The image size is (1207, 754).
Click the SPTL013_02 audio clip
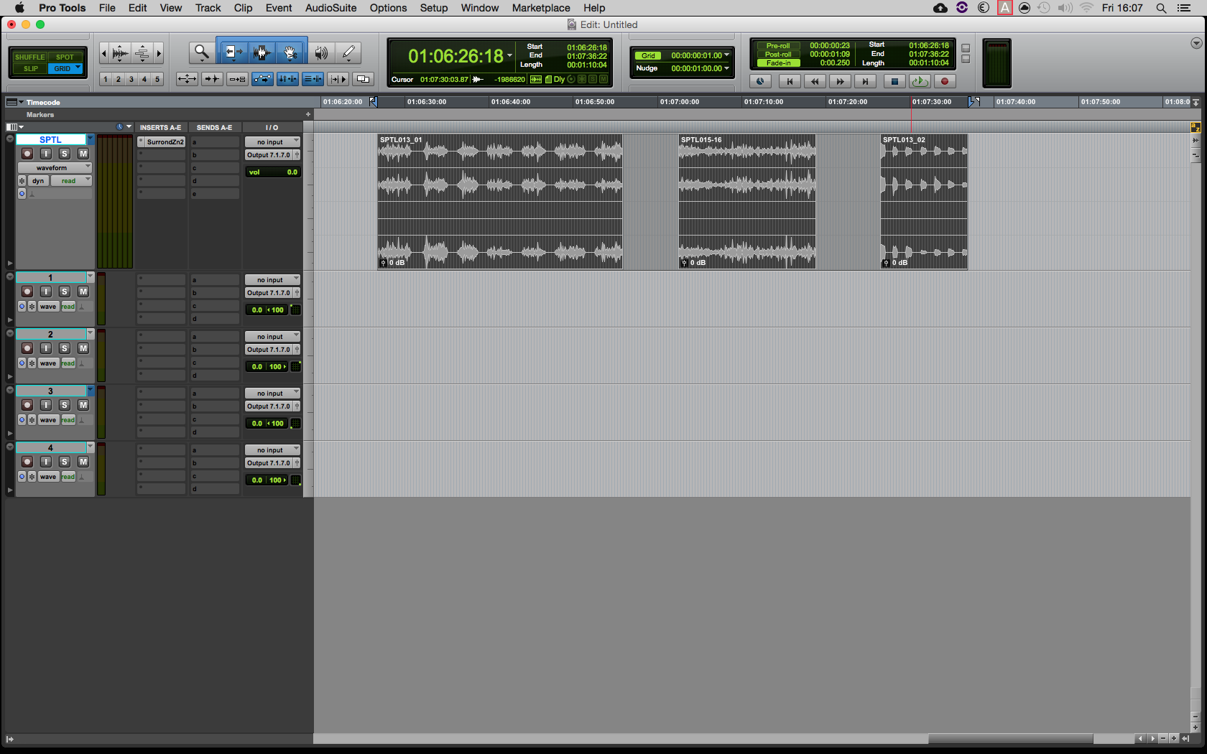pos(924,202)
